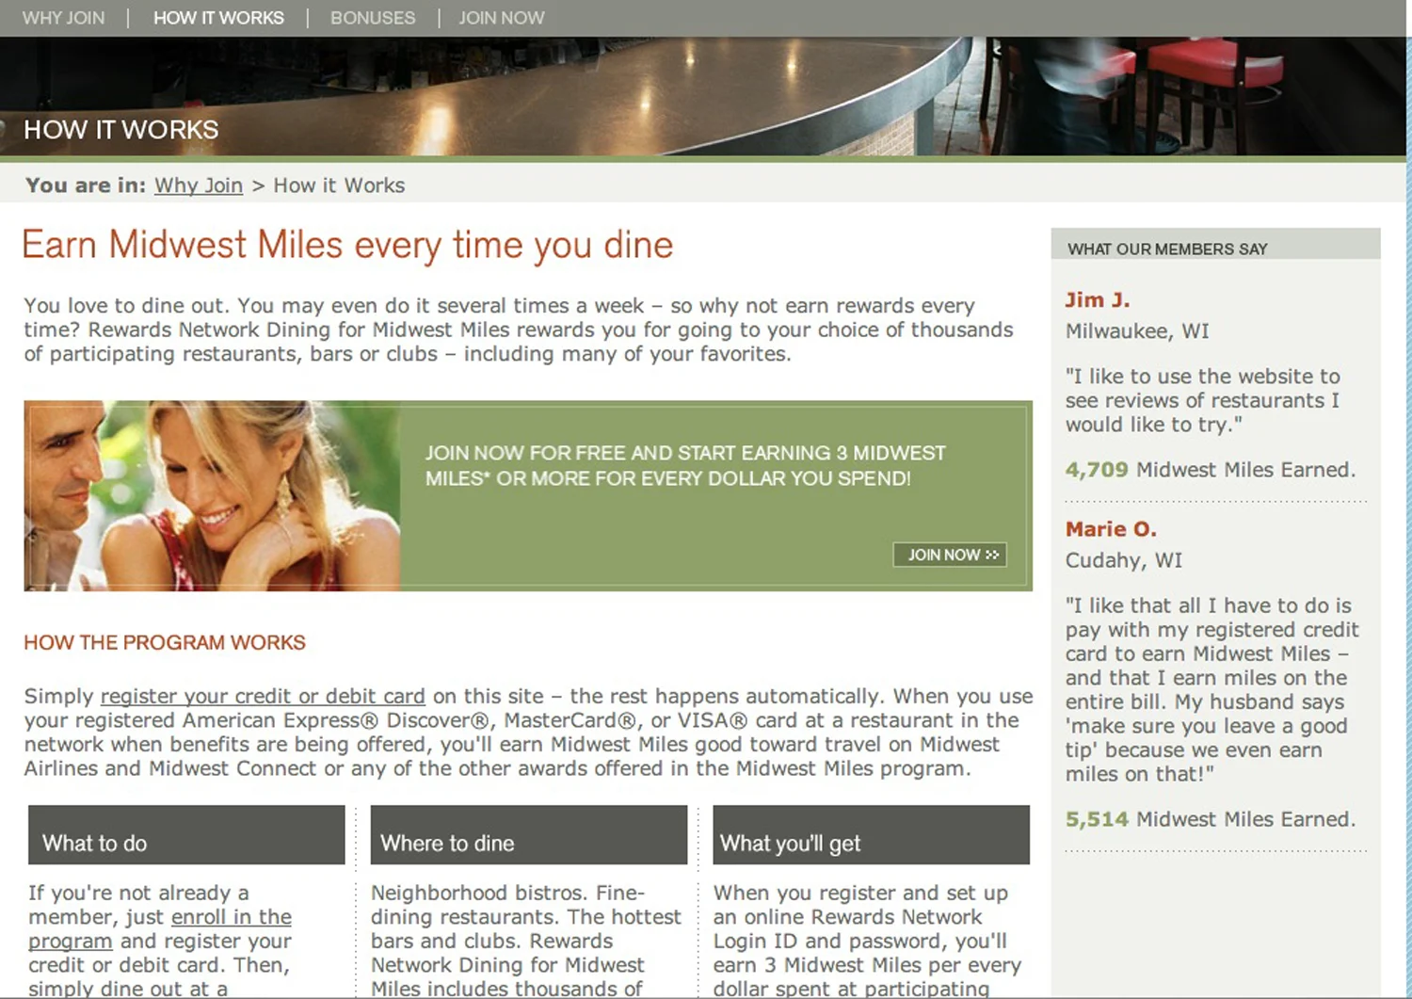This screenshot has width=1412, height=999.
Task: Choose JOIN NOW in the top navigation bar
Action: (502, 18)
